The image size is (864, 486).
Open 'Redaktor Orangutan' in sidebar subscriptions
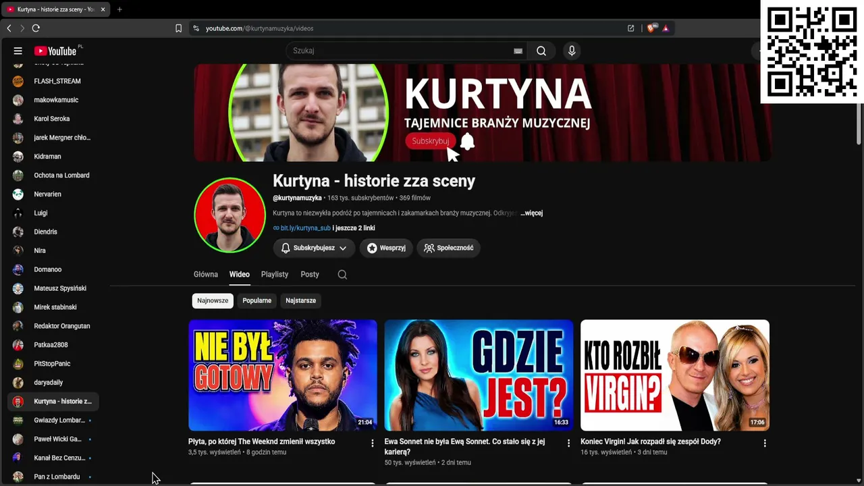[x=53, y=326]
